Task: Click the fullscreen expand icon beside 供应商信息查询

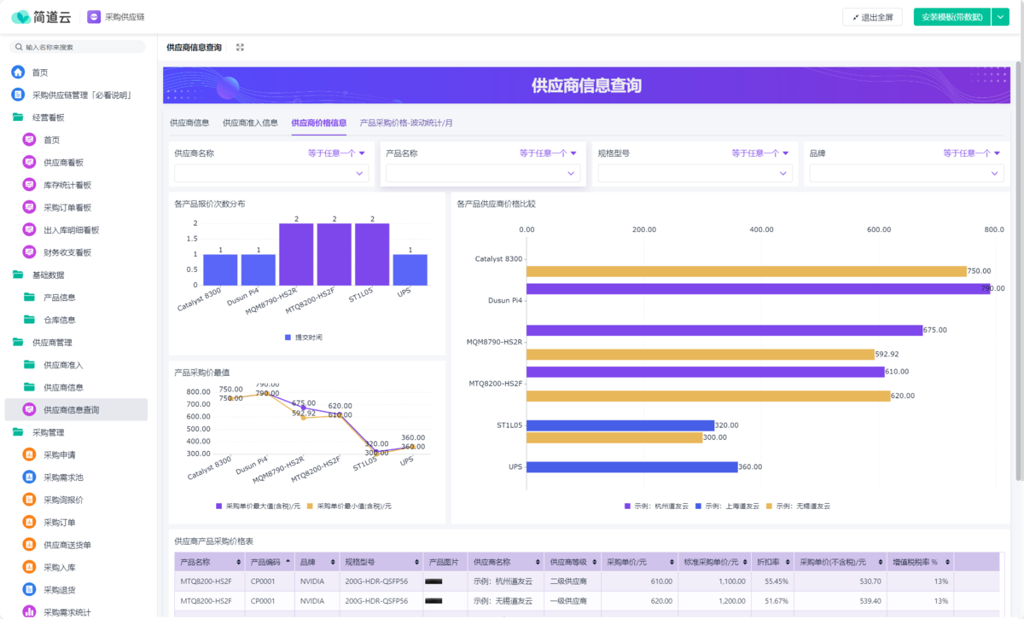Action: pos(240,48)
